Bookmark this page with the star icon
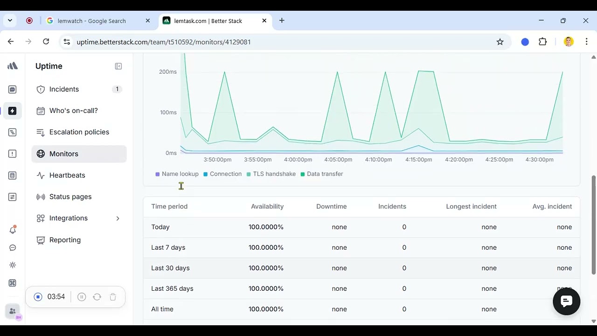The height and width of the screenshot is (336, 597). tap(500, 42)
